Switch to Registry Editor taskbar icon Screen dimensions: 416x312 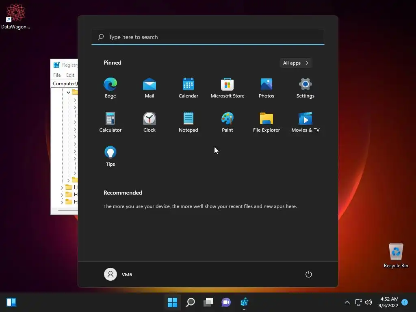(244, 302)
